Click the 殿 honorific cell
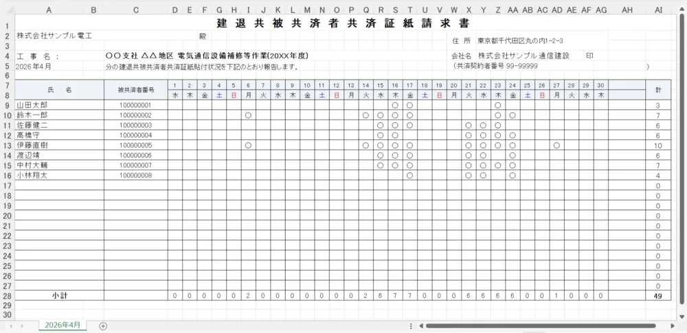This screenshot has width=687, height=333. coord(203,36)
